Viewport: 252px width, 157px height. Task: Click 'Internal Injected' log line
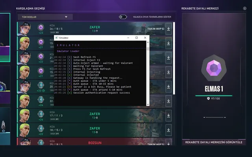pyautogui.click(x=76, y=75)
